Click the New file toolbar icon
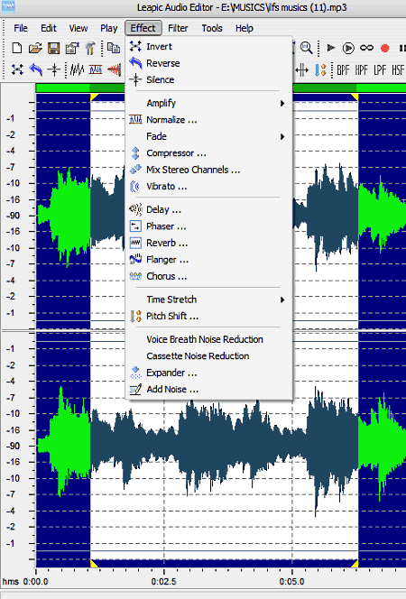The width and height of the screenshot is (406, 599). 17,48
